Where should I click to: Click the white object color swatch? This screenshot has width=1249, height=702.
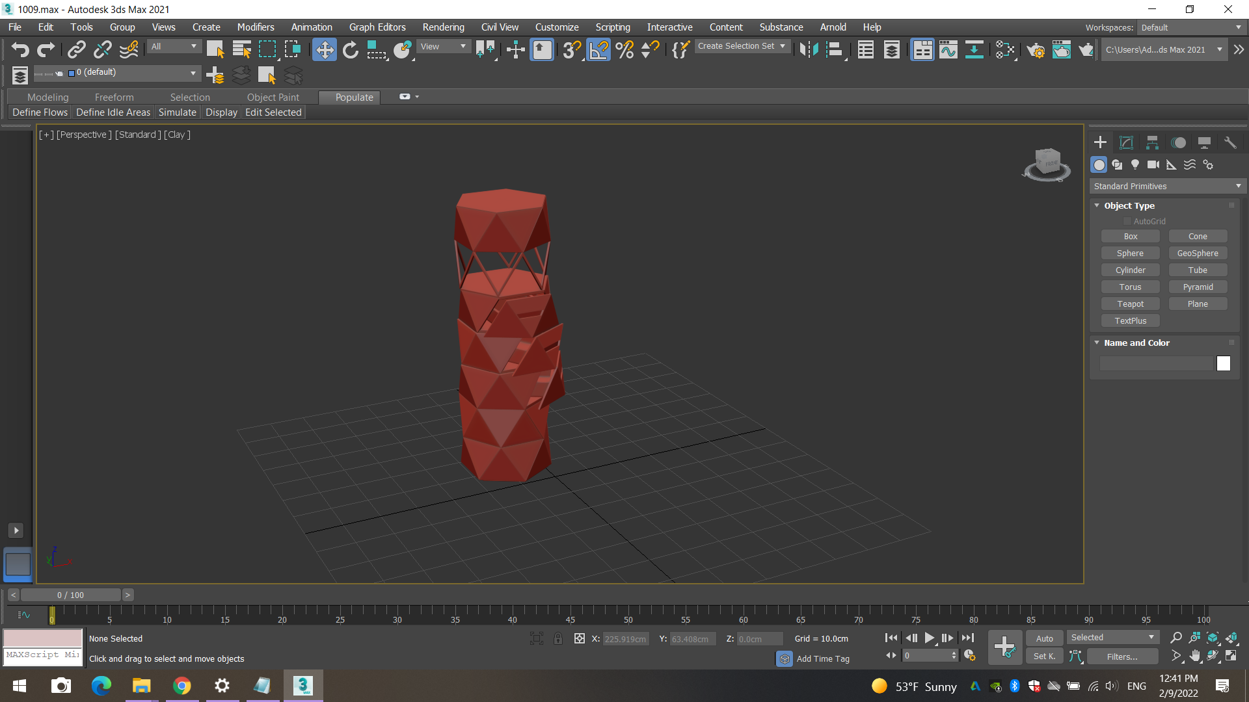pos(1223,364)
